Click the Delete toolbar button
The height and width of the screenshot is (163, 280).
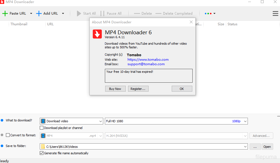click(x=143, y=13)
